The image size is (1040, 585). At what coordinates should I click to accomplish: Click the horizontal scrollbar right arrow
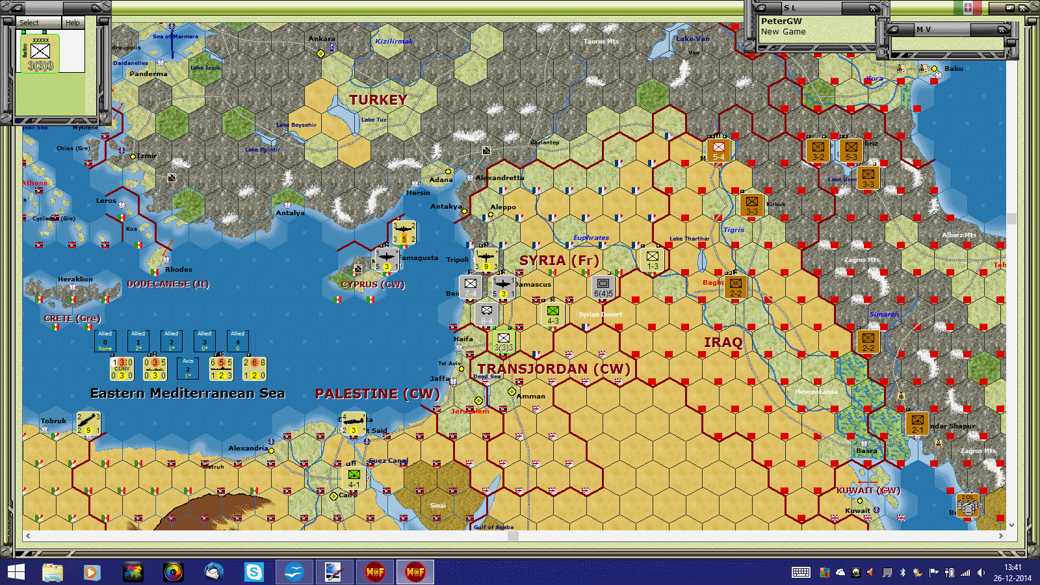click(x=1001, y=536)
